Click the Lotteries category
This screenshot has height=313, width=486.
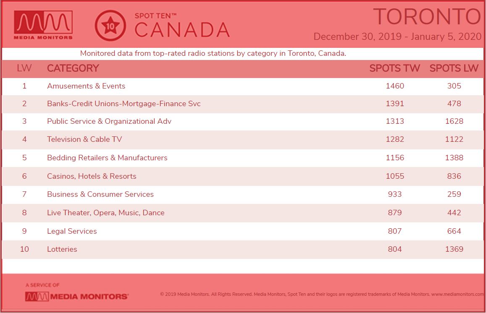coord(62,249)
